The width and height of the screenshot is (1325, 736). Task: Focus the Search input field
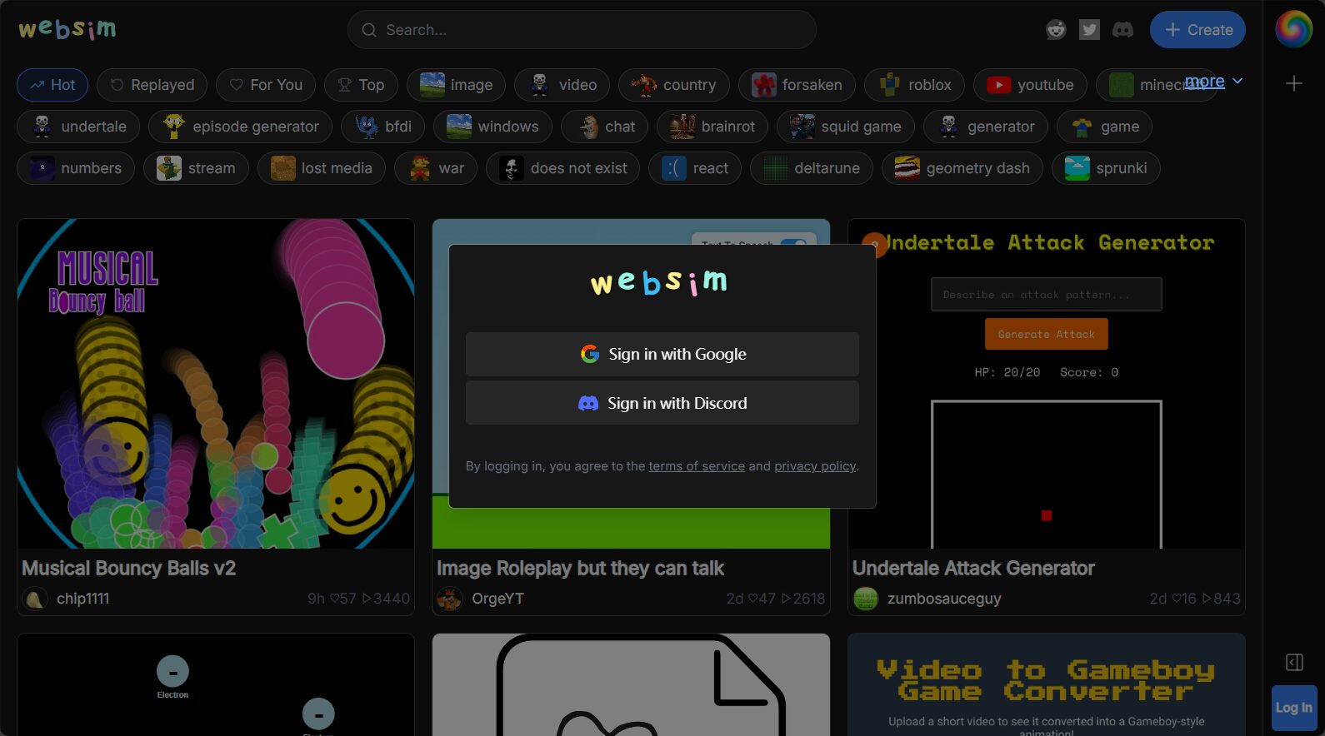tap(582, 30)
